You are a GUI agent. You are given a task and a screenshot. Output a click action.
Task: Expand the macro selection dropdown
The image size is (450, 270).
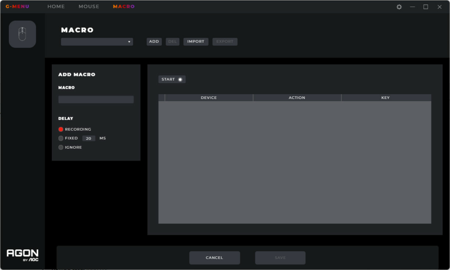[x=97, y=42]
